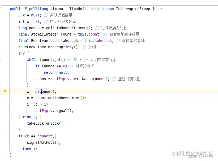218x161 pixels.
Task: Click the comment 声明标记位信息
Action: [x=63, y=21]
